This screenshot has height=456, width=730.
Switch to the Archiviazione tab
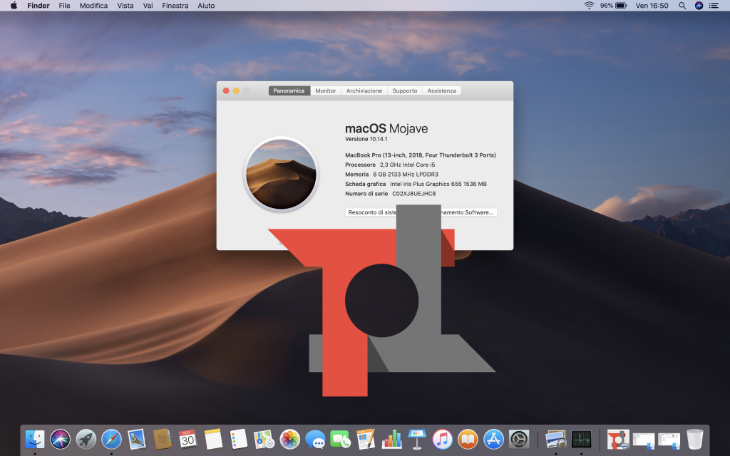pos(364,90)
